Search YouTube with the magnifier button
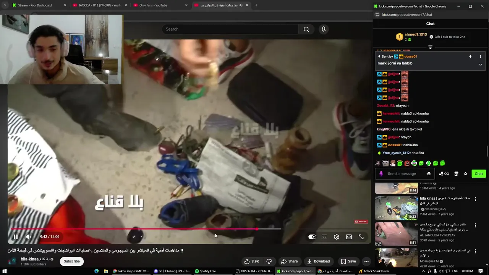The width and height of the screenshot is (489, 275). point(306,29)
